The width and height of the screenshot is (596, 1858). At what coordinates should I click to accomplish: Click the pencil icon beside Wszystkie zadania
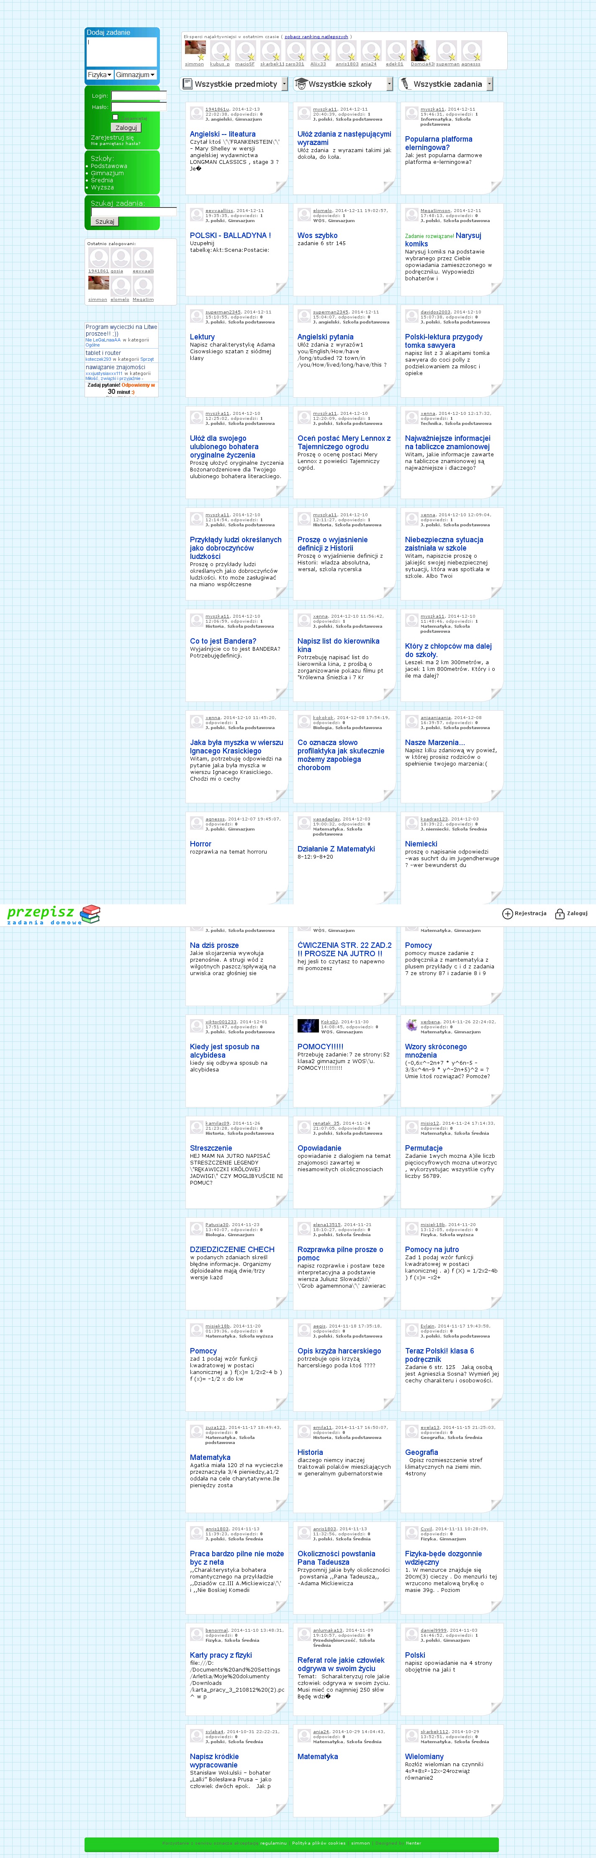[x=405, y=84]
